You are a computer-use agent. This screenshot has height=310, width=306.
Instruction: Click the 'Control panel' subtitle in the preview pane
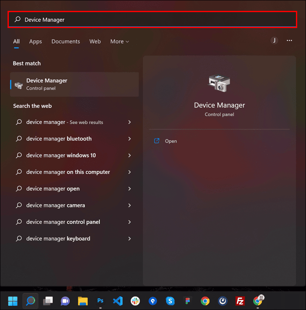219,115
